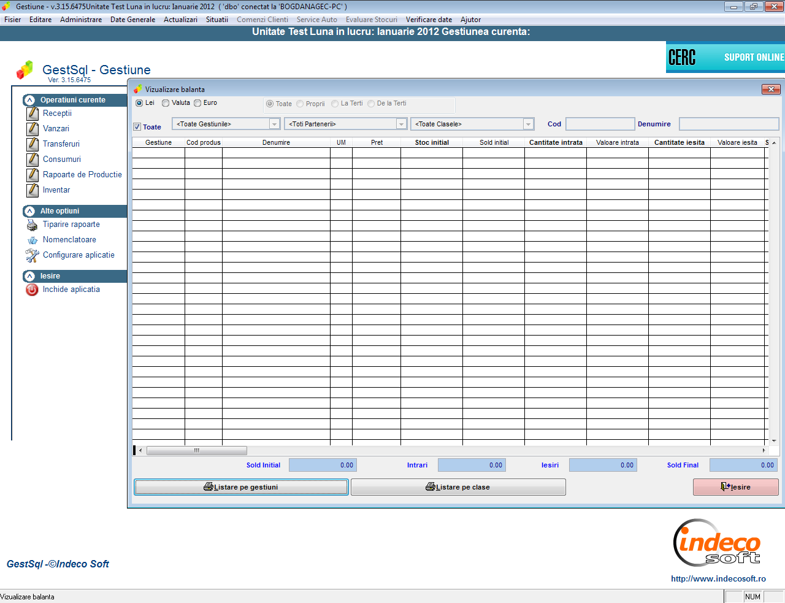Click the Cod input field
785x603 pixels.
(x=599, y=124)
